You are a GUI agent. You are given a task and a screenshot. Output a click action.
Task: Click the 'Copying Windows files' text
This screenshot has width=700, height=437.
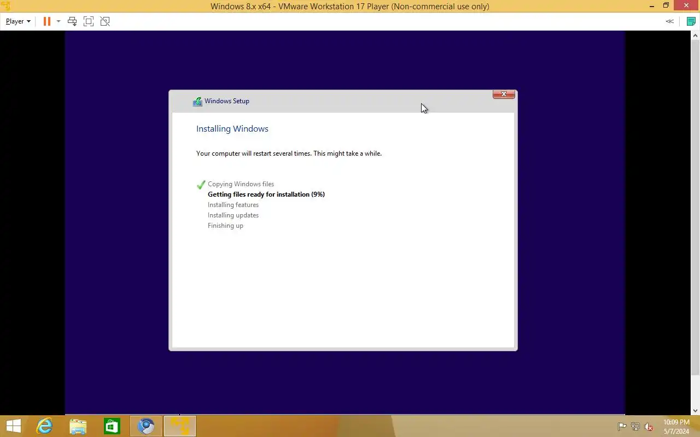pos(241,184)
